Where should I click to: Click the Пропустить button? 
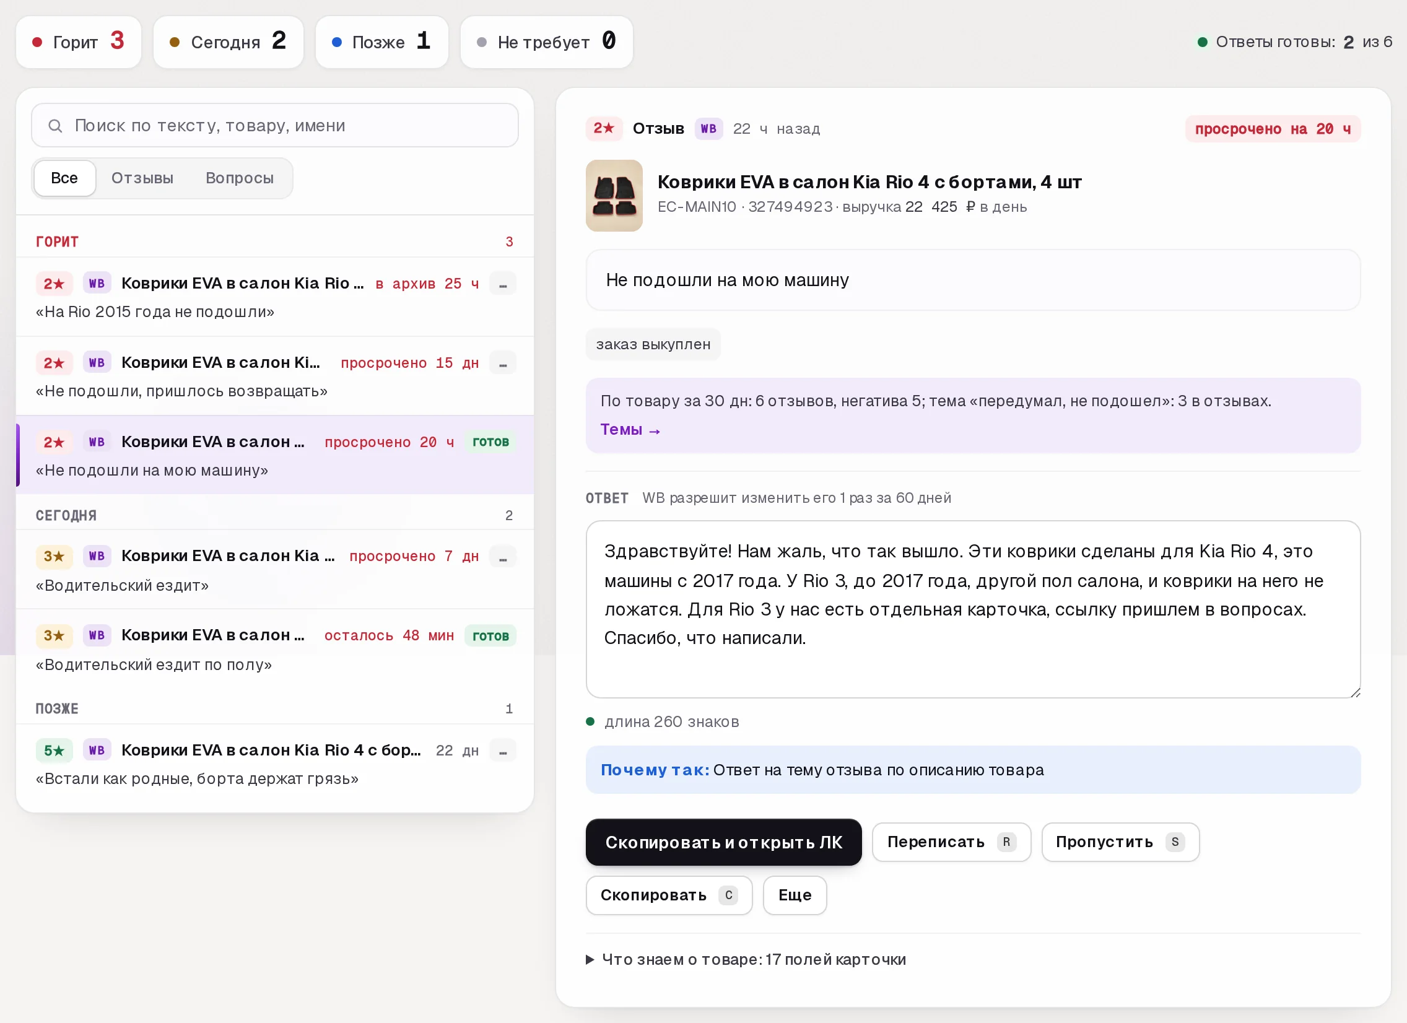[1120, 842]
